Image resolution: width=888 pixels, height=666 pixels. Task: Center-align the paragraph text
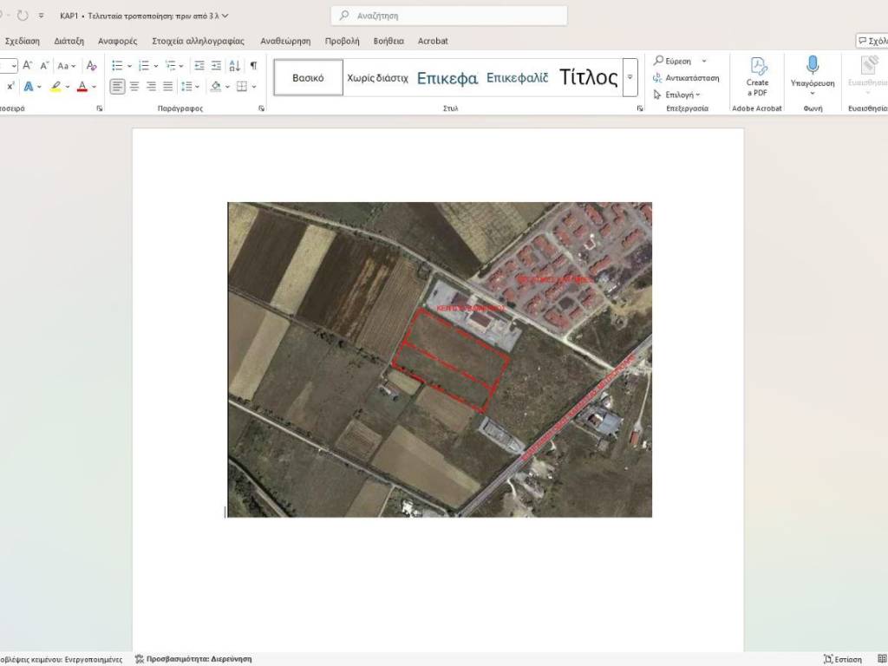point(134,87)
